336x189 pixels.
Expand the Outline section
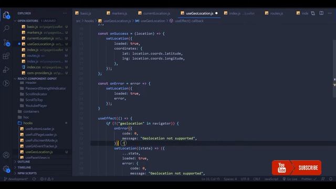[24, 162]
